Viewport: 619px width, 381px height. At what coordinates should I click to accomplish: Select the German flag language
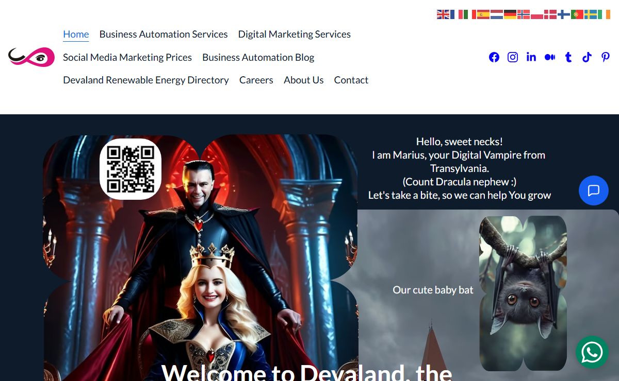tap(510, 14)
